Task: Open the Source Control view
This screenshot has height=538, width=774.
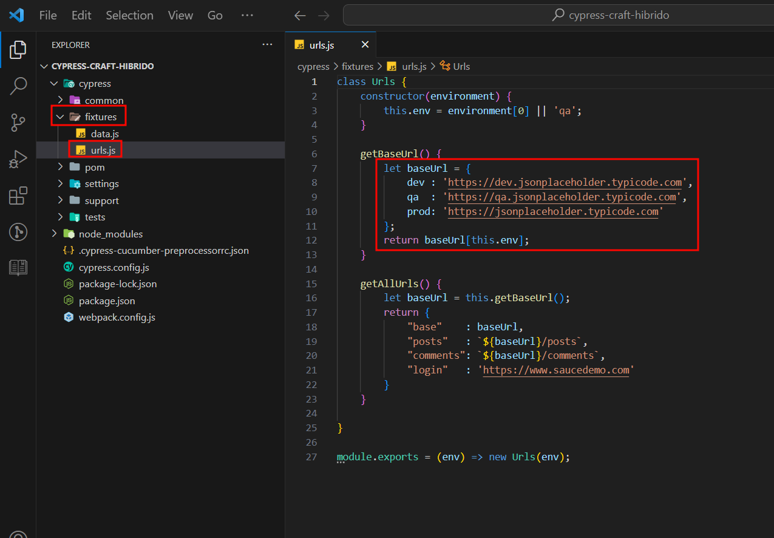Action: (x=18, y=123)
